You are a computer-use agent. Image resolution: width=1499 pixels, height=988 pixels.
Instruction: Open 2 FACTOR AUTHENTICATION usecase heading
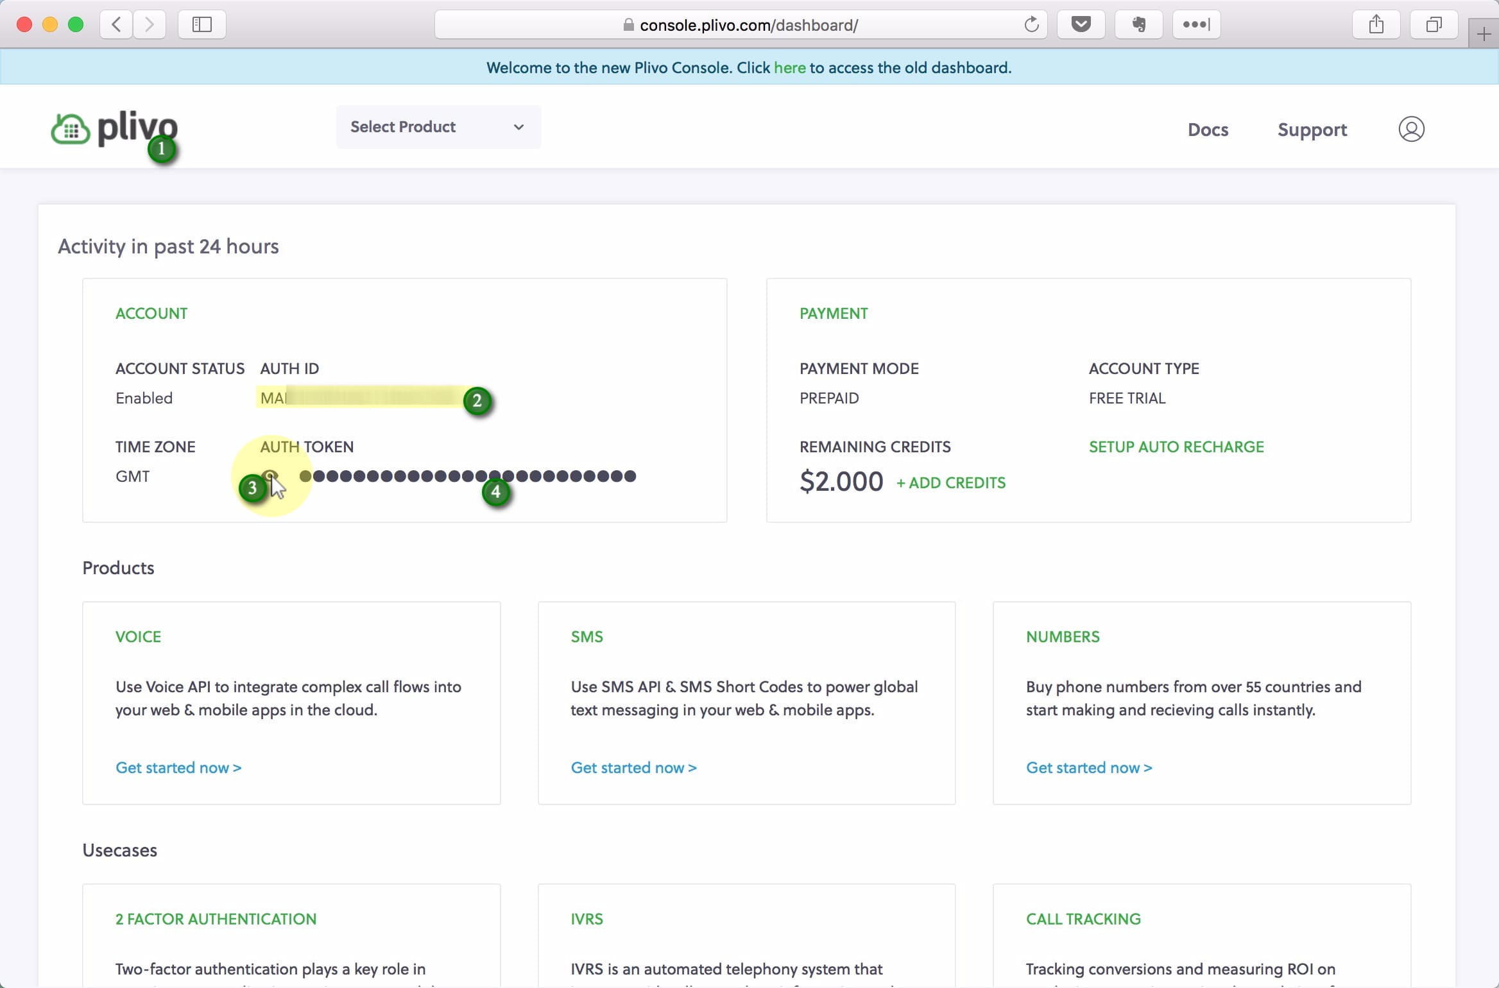pos(216,919)
